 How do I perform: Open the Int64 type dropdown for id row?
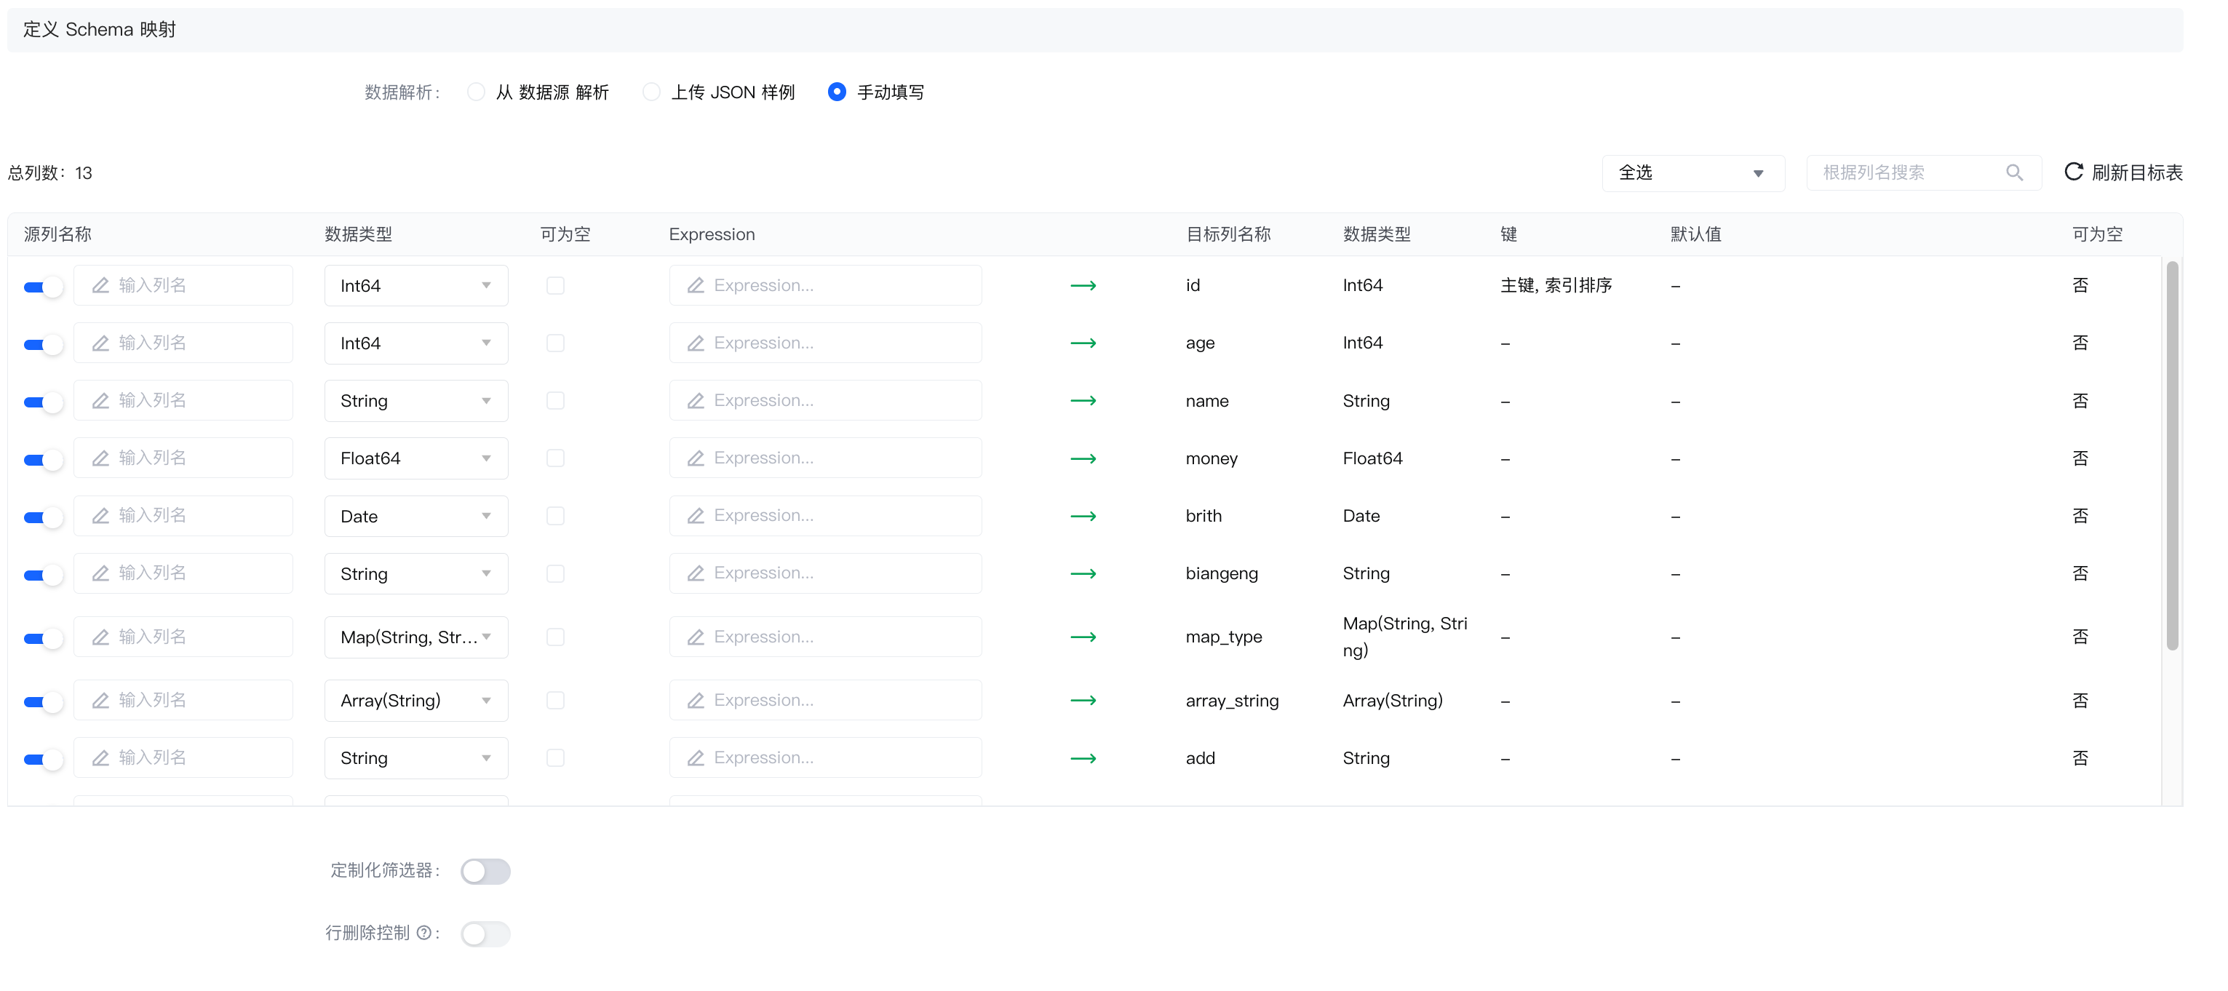coord(416,285)
